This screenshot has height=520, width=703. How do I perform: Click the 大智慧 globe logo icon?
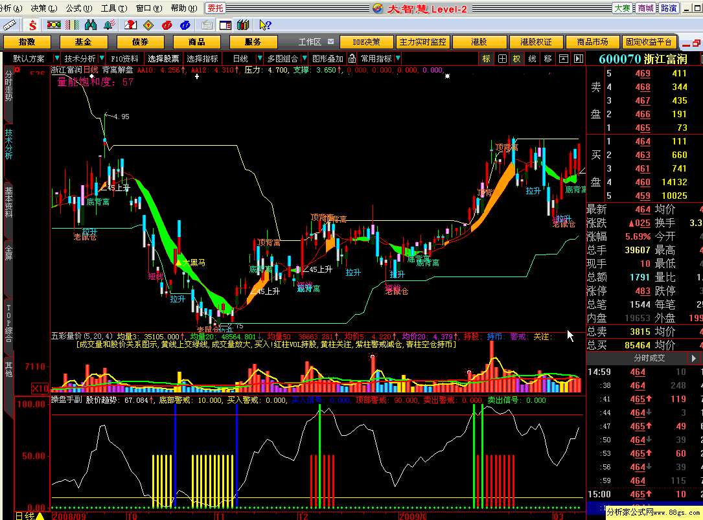tap(378, 8)
